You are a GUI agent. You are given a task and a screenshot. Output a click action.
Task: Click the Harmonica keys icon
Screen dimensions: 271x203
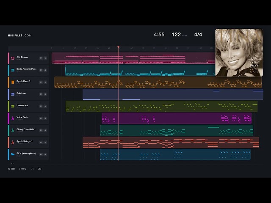(x=13, y=106)
